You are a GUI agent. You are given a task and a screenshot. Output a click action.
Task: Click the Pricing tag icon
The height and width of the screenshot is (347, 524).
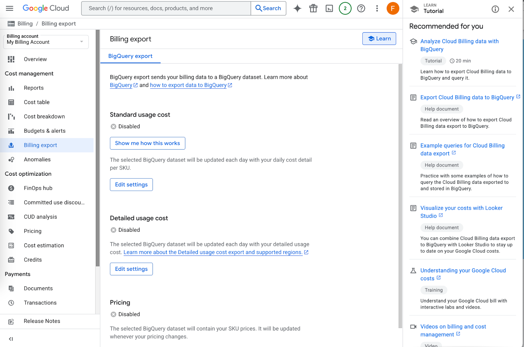pyautogui.click(x=11, y=231)
